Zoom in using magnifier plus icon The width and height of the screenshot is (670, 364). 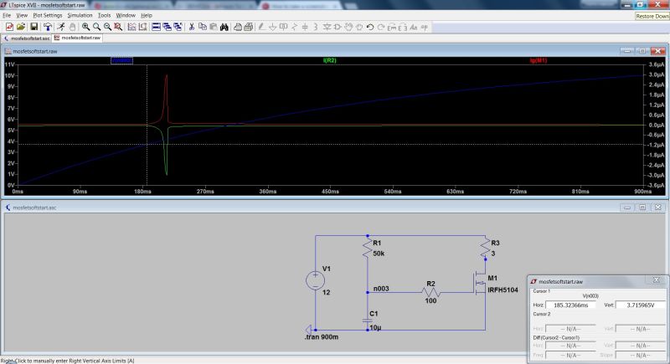pos(86,27)
